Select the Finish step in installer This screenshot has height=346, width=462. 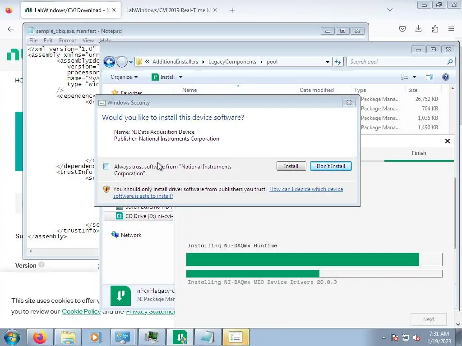click(x=419, y=153)
